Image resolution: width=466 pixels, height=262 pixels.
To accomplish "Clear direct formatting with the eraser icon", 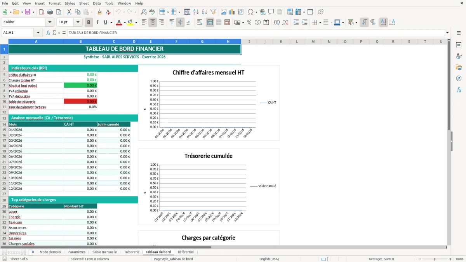I will click(x=108, y=12).
